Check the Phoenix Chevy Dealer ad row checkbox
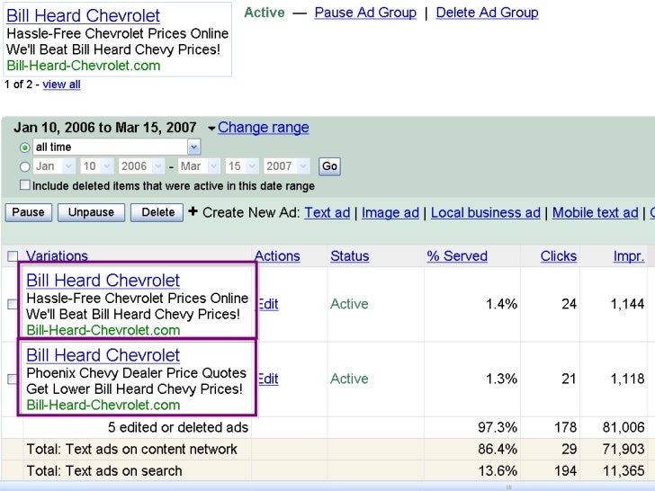This screenshot has height=491, width=655. pyautogui.click(x=13, y=379)
